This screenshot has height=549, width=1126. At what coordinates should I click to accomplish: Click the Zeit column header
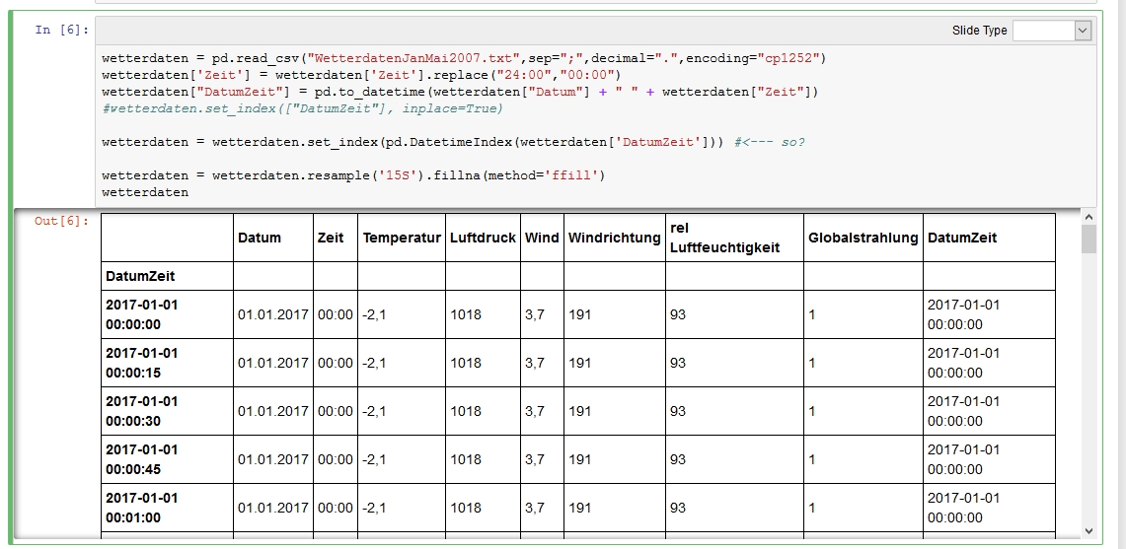pyautogui.click(x=336, y=238)
